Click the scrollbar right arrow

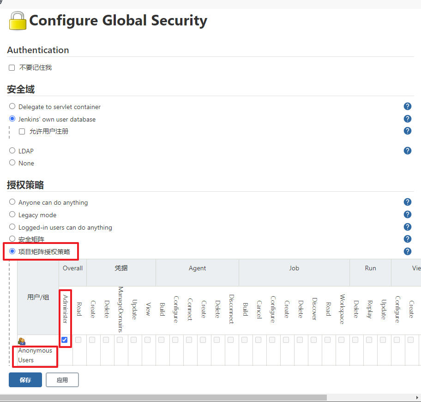[x=417, y=397]
